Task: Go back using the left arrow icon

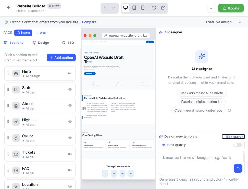Action: [x=8, y=8]
